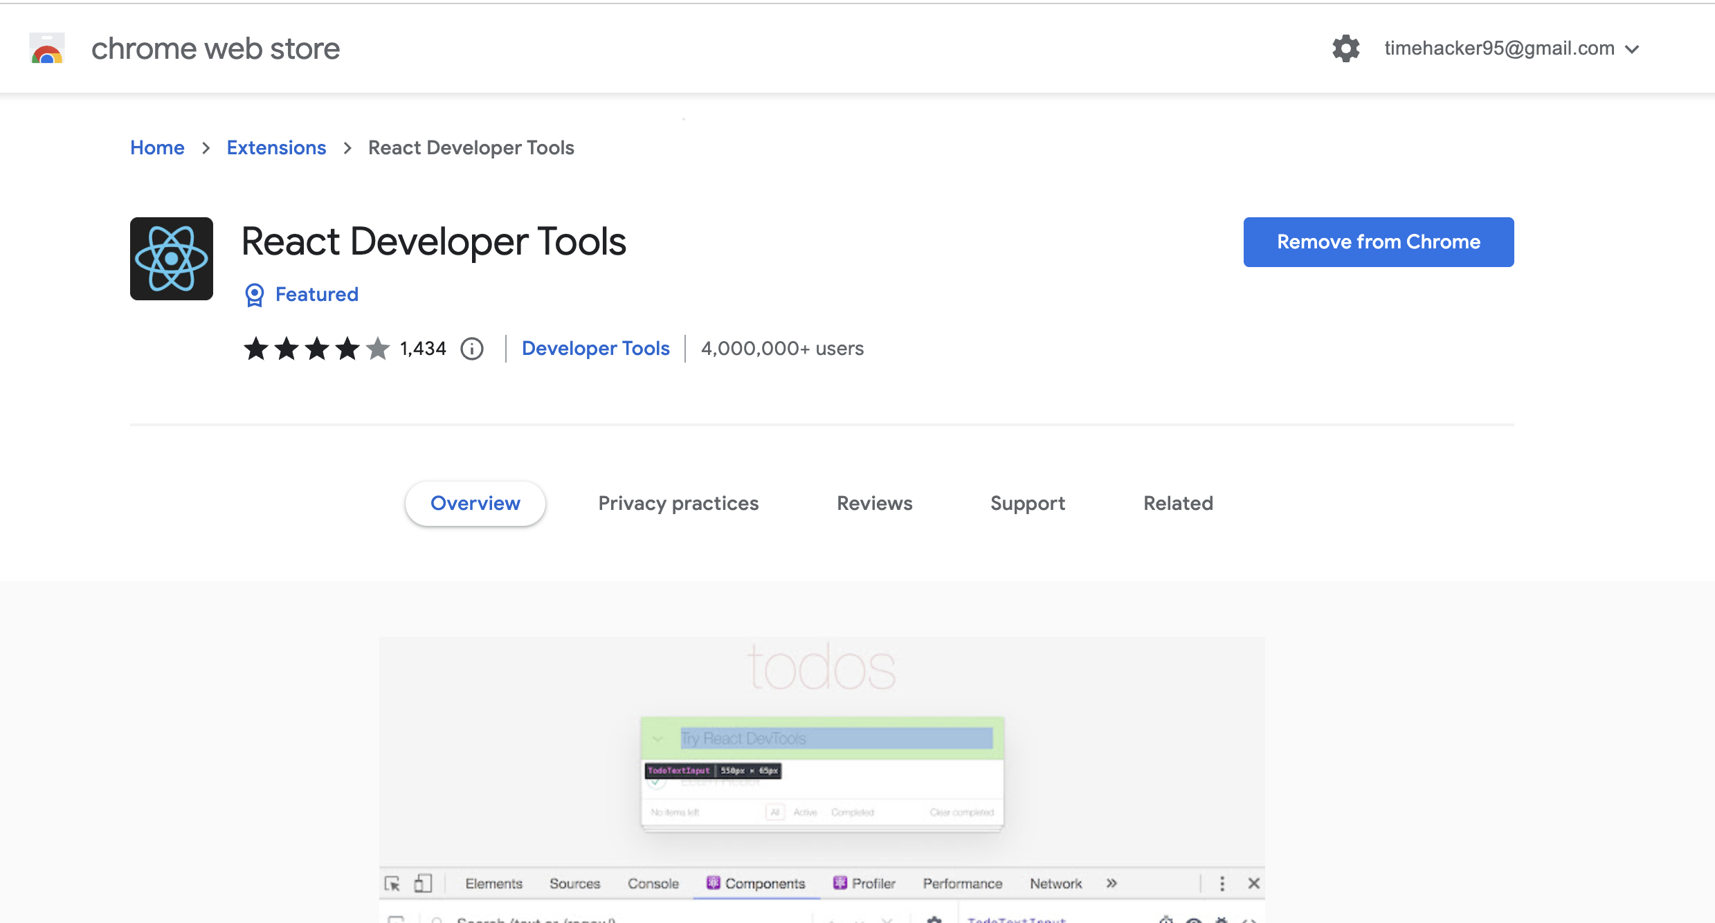Viewport: 1715px width, 923px height.
Task: Click the Chrome Web Store logo icon
Action: click(x=47, y=49)
